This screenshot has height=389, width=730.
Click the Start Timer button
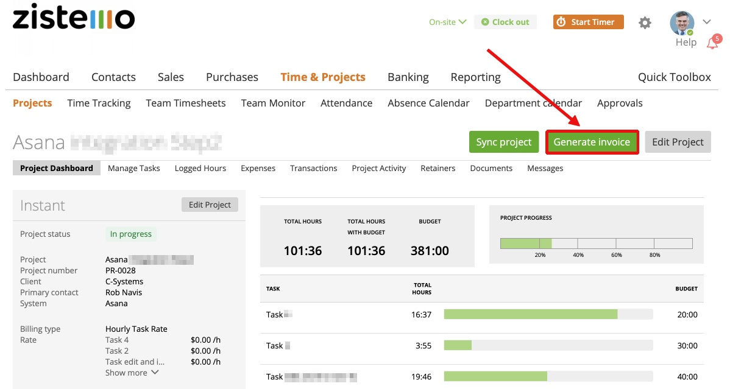(588, 22)
